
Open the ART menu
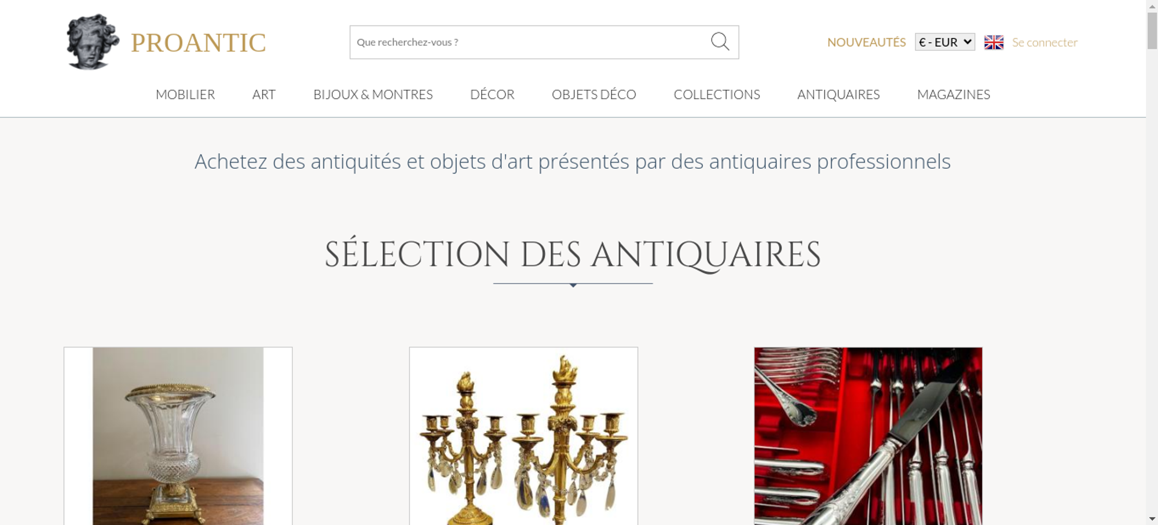pos(264,94)
